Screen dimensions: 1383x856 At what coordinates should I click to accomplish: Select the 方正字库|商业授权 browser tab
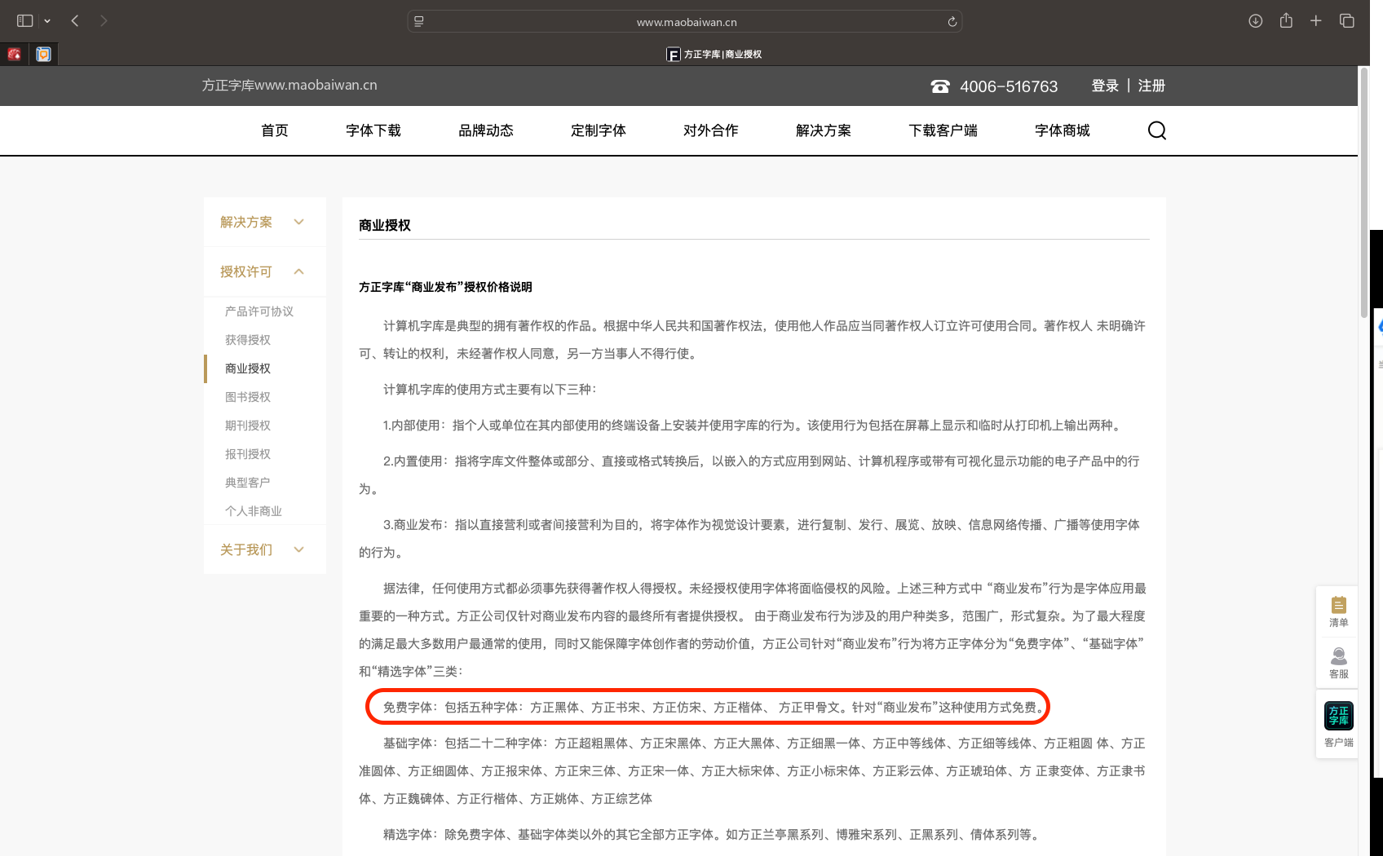714,55
